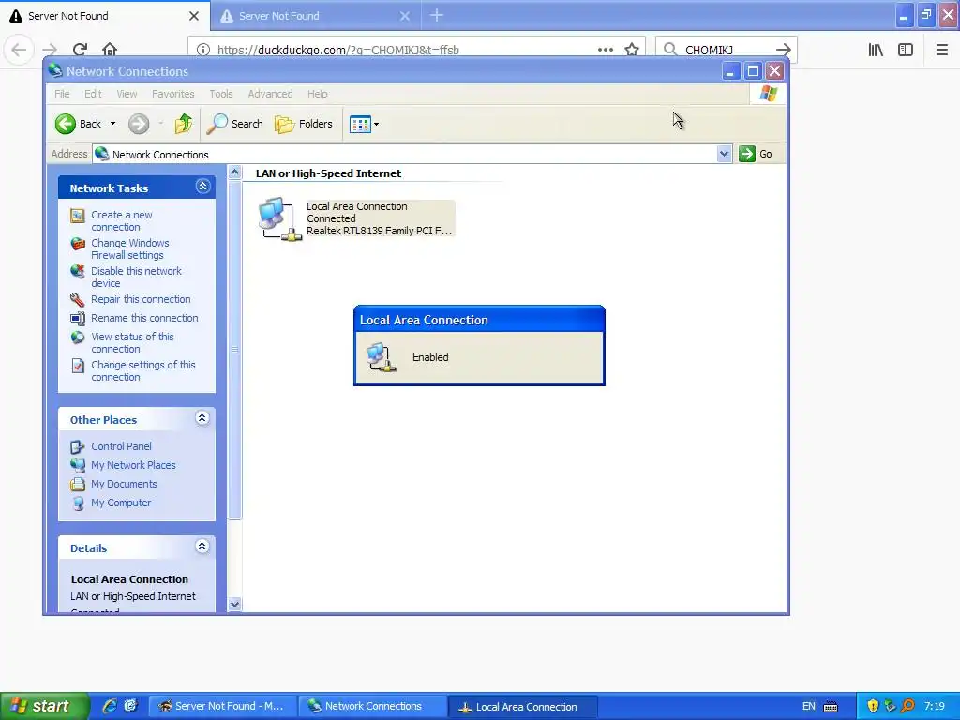The height and width of the screenshot is (720, 960).
Task: Open the Tools menu
Action: (221, 94)
